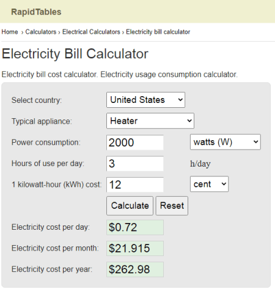275x291 pixels.
Task: Click the Power consumption label
Action: (46, 142)
